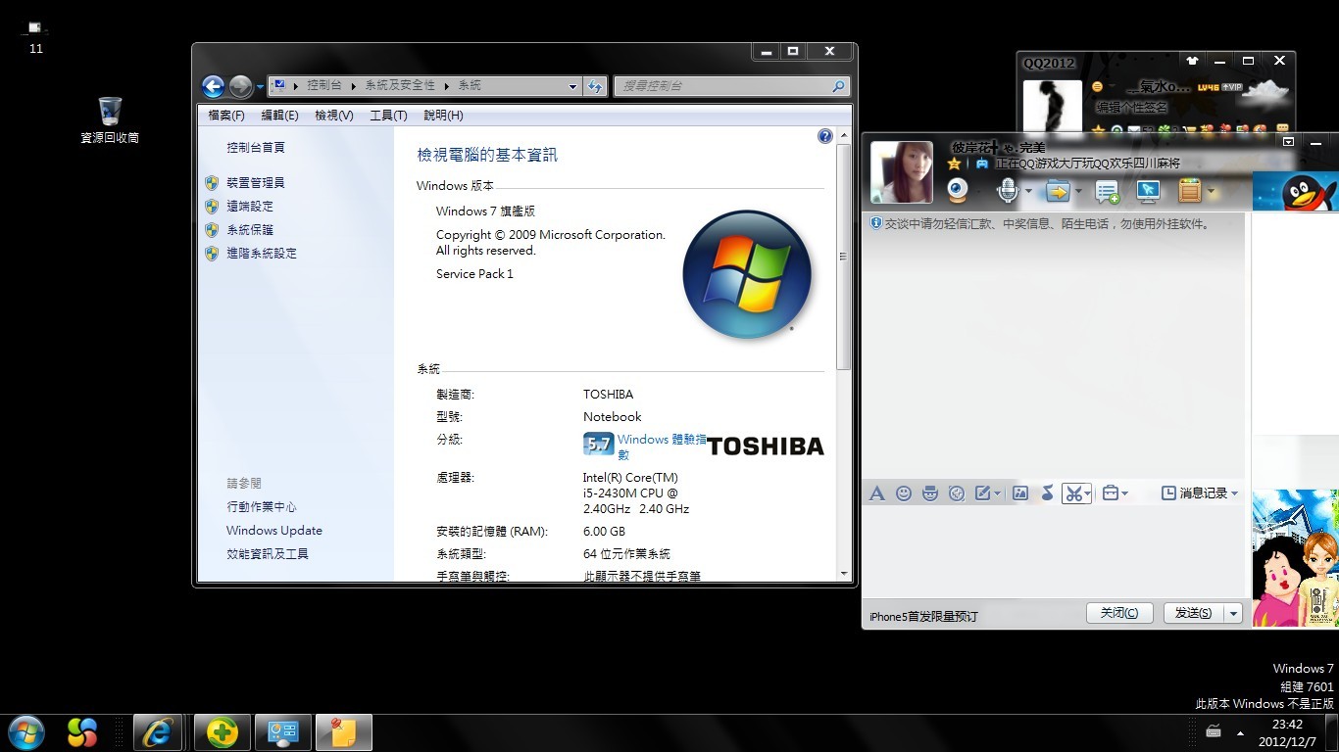The height and width of the screenshot is (752, 1339).
Task: Start webcam video chat in QQ
Action: (x=958, y=190)
